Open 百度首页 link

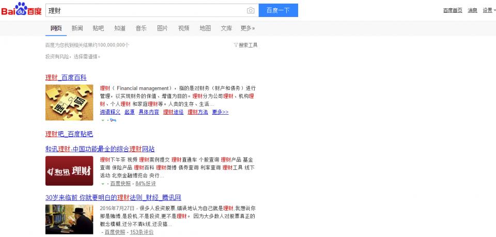[453, 10]
